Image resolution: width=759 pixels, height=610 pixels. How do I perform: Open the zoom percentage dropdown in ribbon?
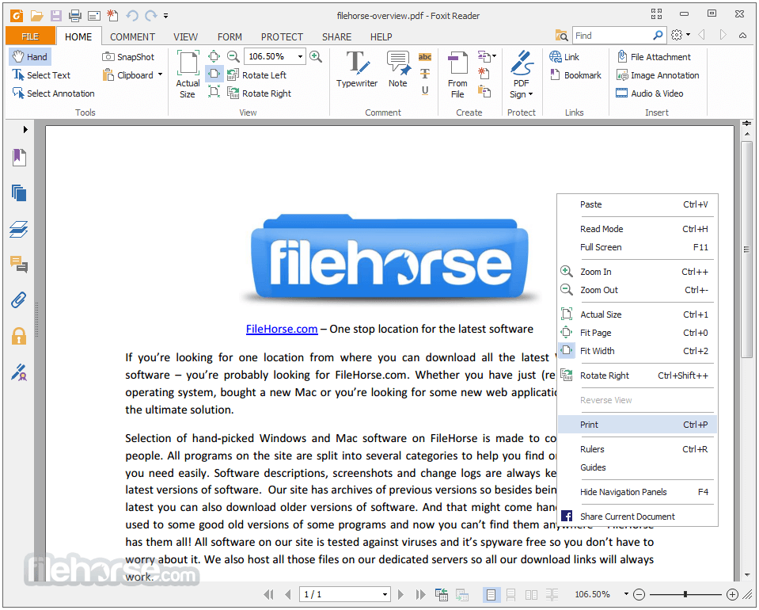(300, 57)
